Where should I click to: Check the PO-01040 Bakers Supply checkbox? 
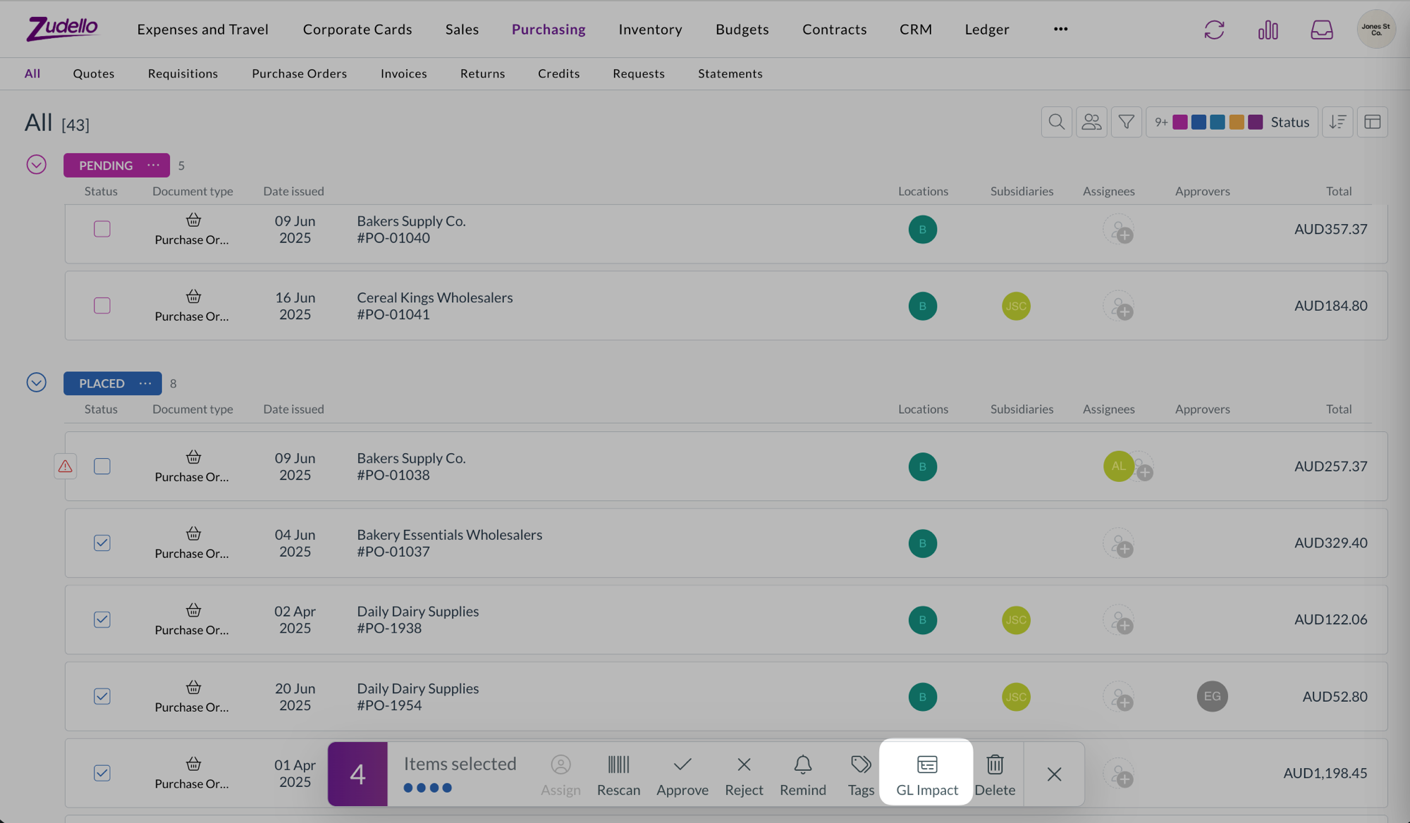(102, 229)
